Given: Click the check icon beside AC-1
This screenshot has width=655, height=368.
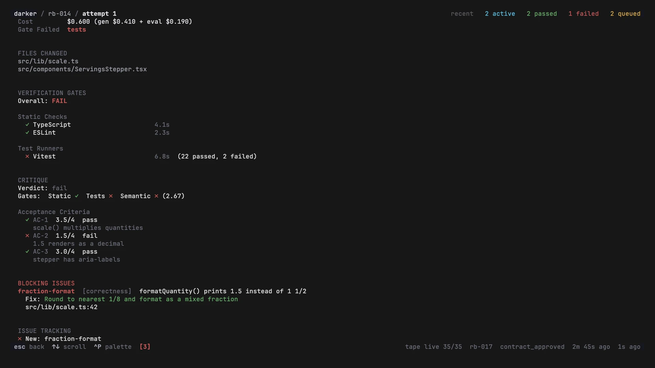Looking at the screenshot, I should pyautogui.click(x=27, y=220).
